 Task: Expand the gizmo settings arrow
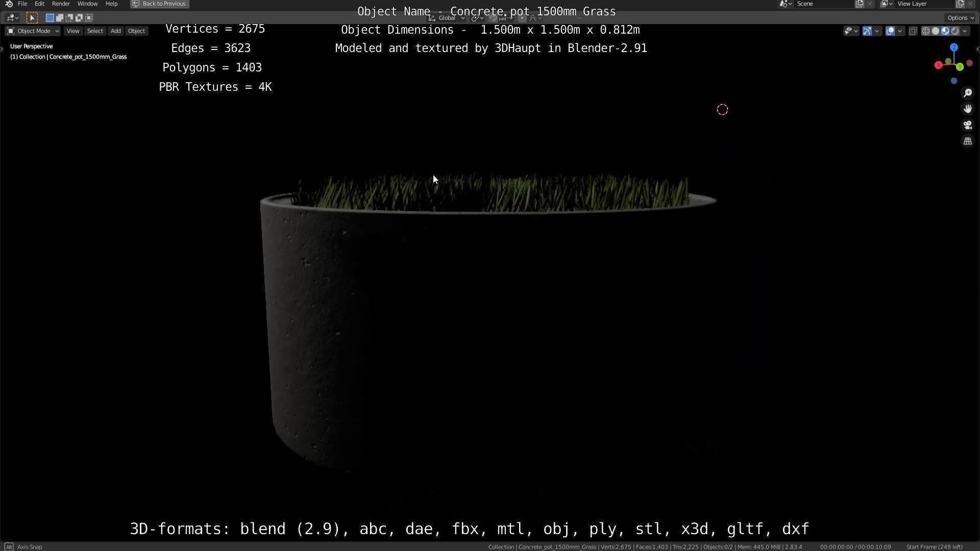[877, 31]
